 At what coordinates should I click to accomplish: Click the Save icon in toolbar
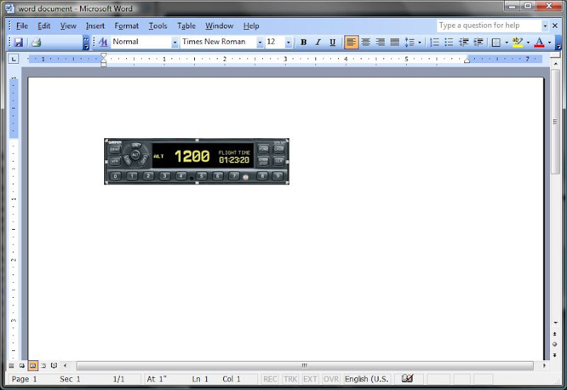point(18,43)
